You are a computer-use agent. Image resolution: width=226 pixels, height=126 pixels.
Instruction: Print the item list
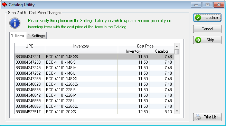(x=207, y=117)
